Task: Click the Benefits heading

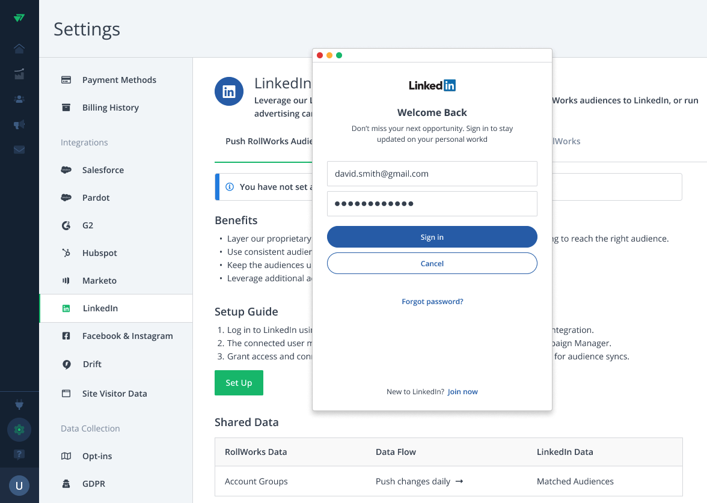Action: click(x=236, y=221)
